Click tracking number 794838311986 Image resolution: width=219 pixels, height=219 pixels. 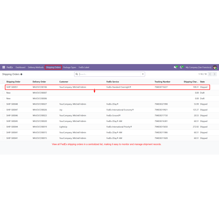pyautogui.click(x=161, y=132)
